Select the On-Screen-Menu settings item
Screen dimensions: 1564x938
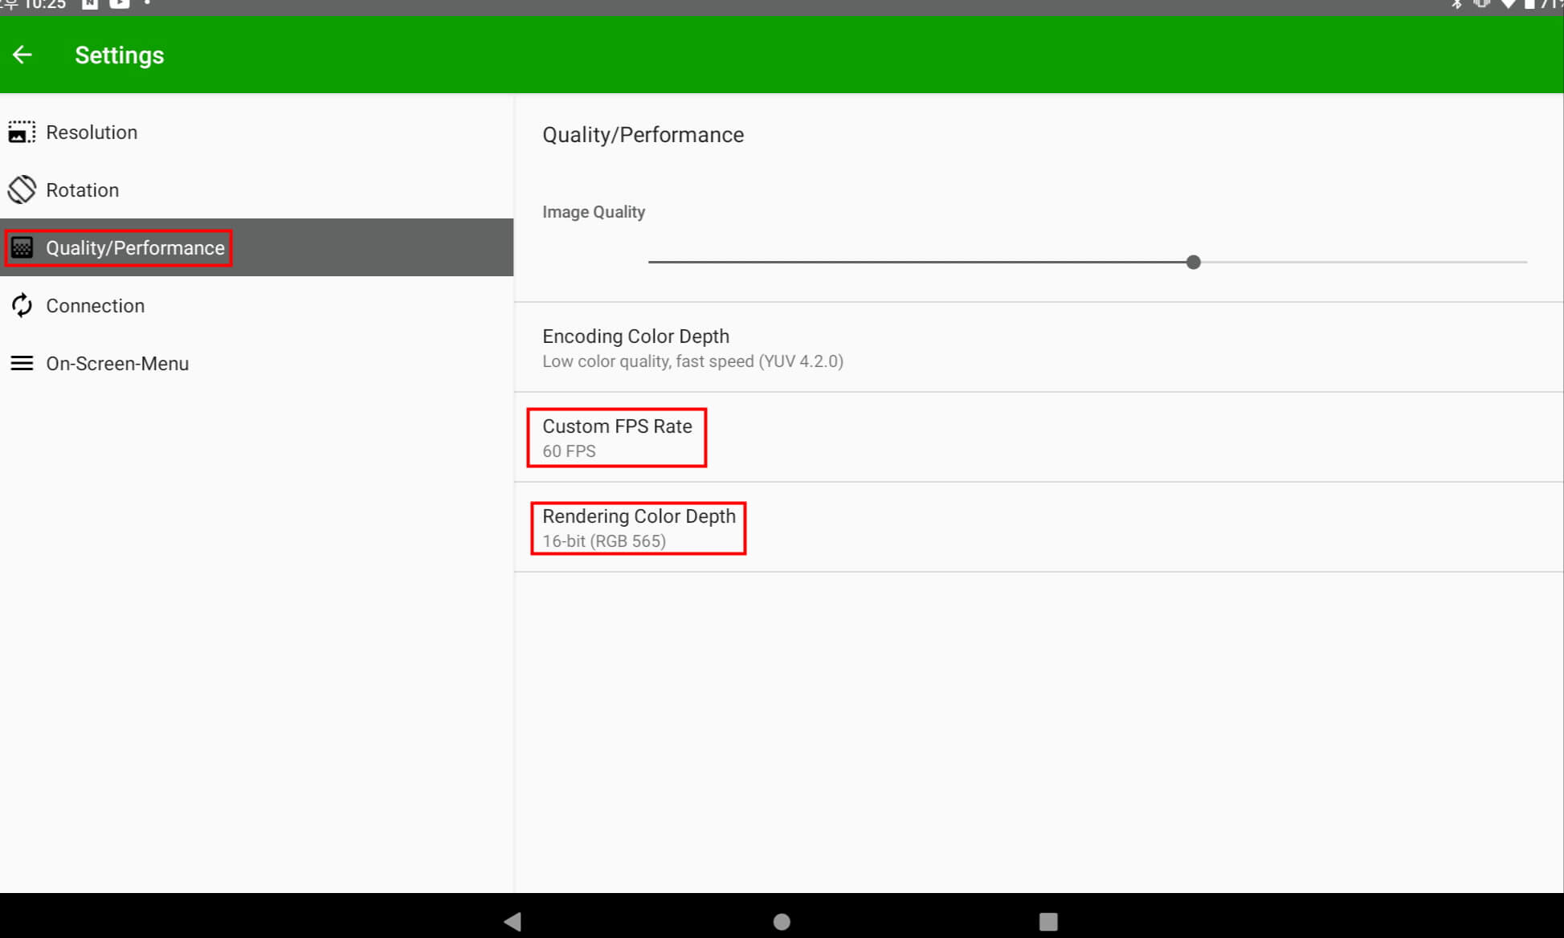[x=117, y=363]
